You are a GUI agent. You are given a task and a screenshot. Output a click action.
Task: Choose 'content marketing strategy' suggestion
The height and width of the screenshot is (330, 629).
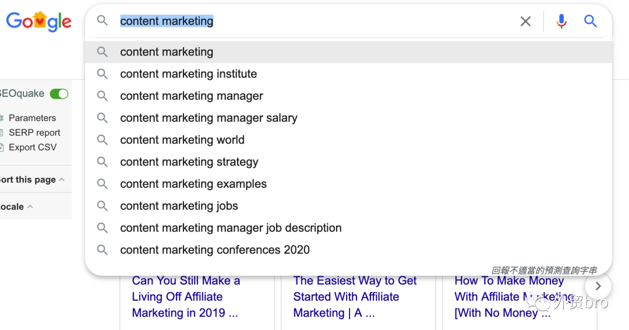pos(189,162)
